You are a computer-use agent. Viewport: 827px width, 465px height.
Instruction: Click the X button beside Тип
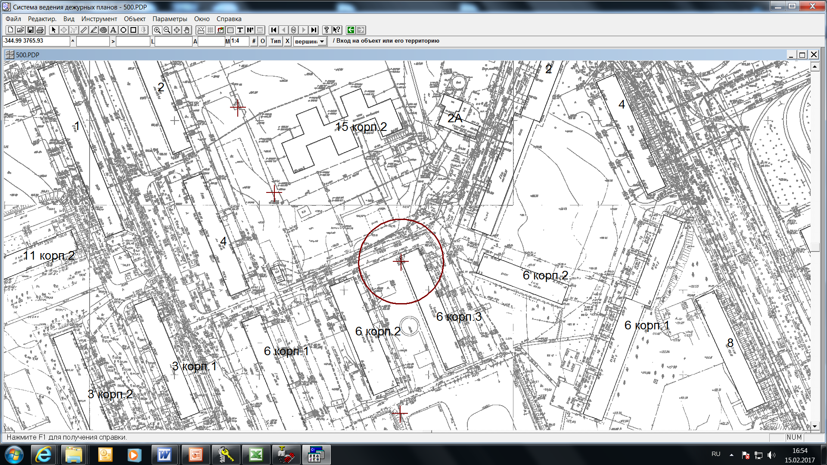pyautogui.click(x=288, y=41)
